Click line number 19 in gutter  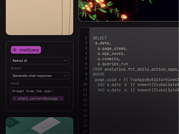85,131
